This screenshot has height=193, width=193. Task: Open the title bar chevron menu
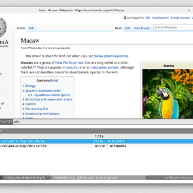point(189,10)
